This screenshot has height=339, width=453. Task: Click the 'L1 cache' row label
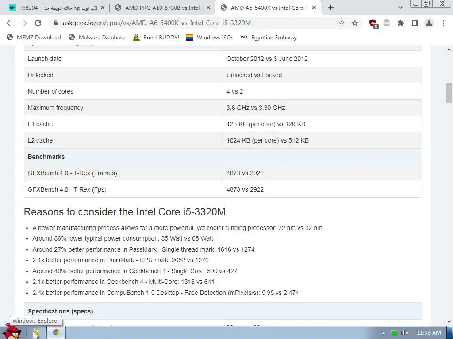[40, 124]
